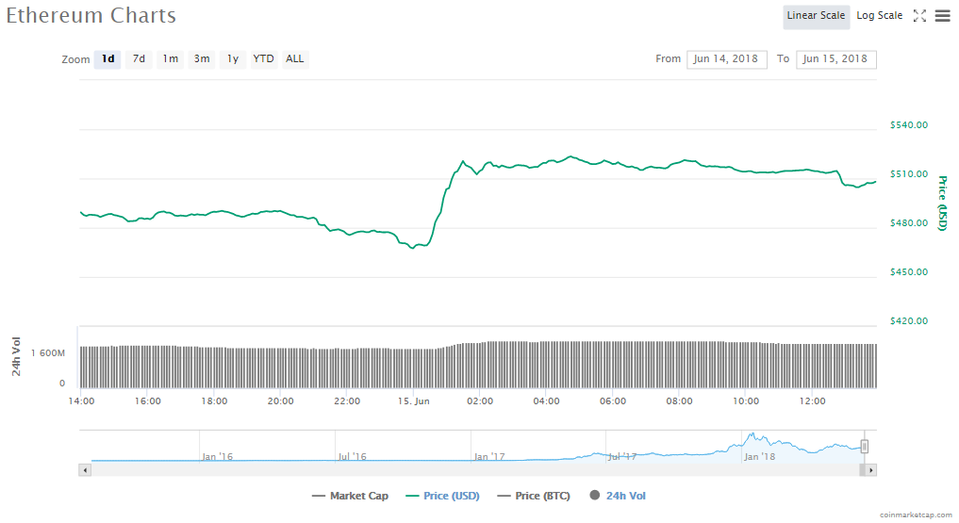This screenshot has height=523, width=959.
Task: Switch to Log Scale
Action: click(879, 16)
